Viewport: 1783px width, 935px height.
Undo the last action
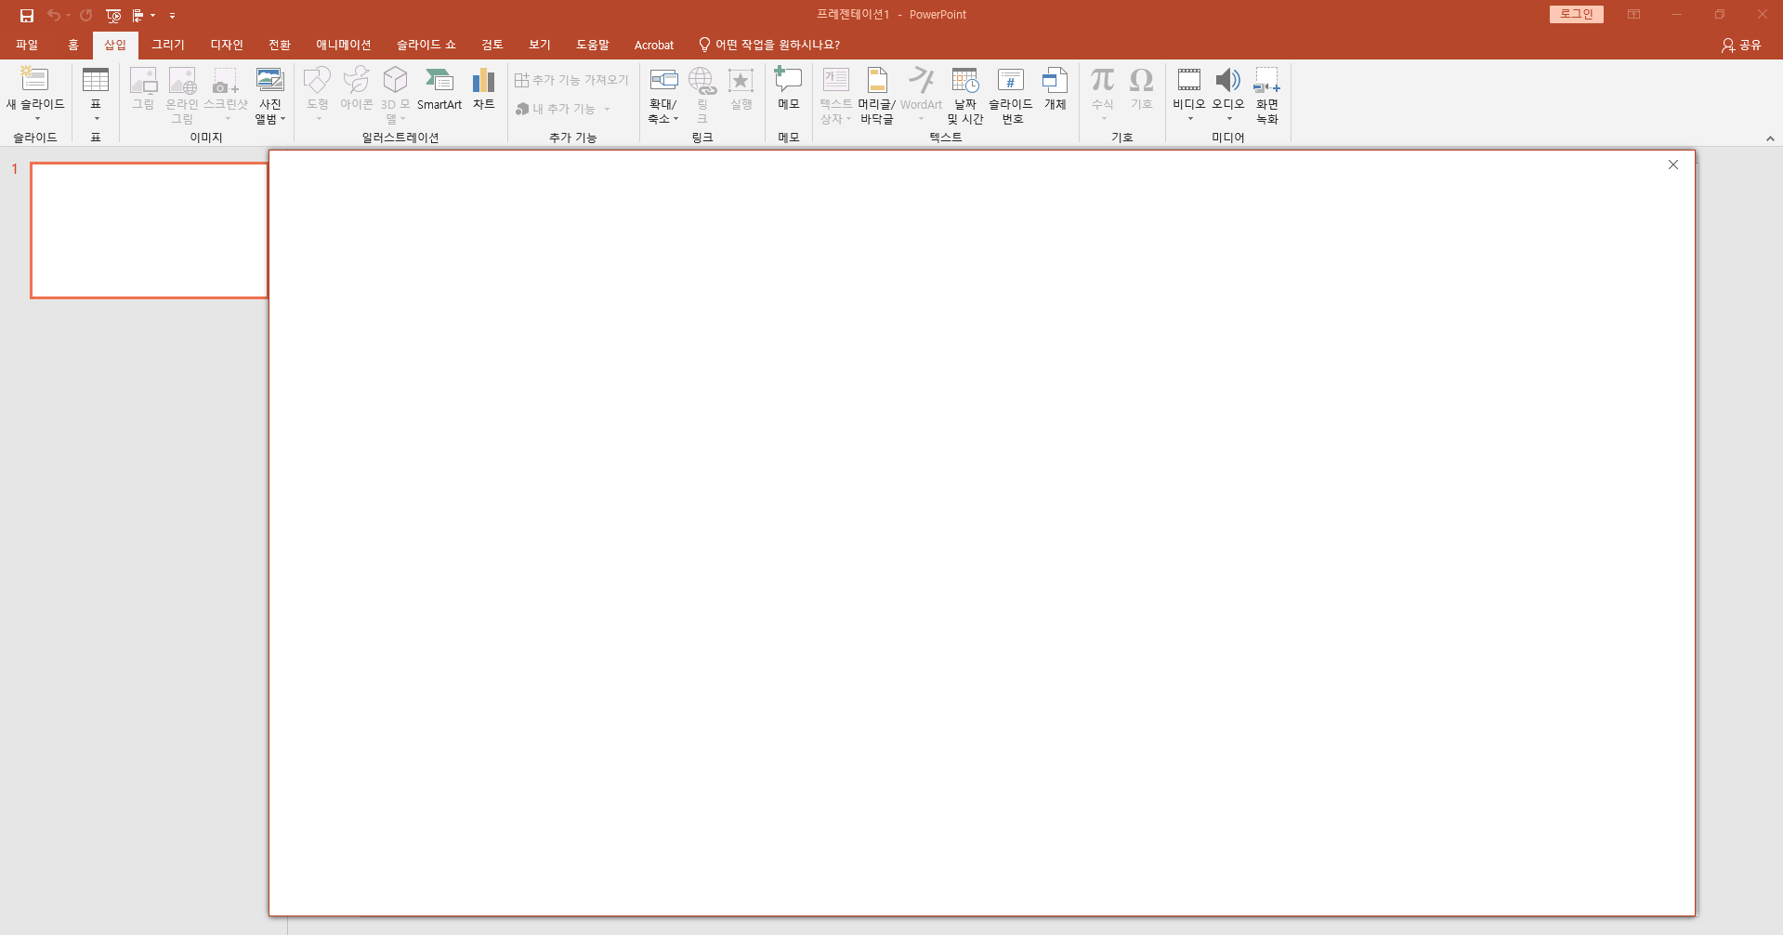pyautogui.click(x=53, y=15)
